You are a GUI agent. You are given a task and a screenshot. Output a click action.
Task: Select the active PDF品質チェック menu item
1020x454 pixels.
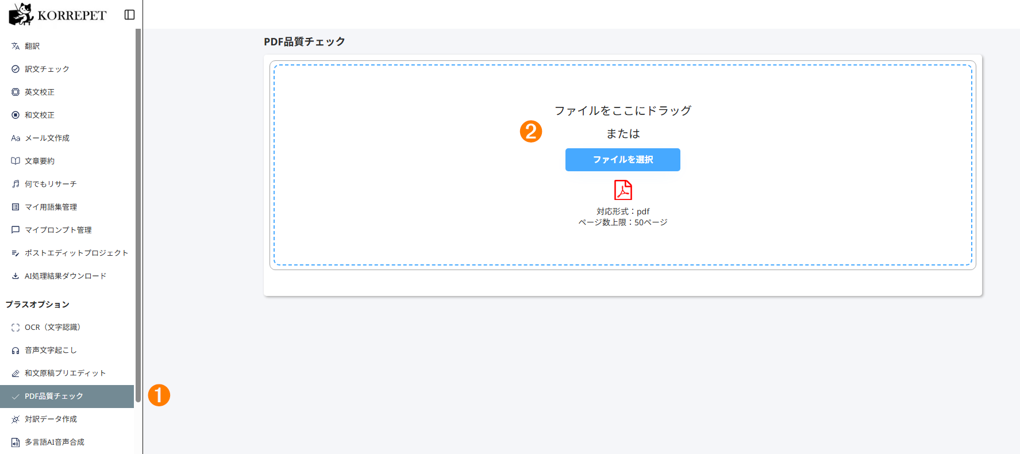pyautogui.click(x=67, y=397)
